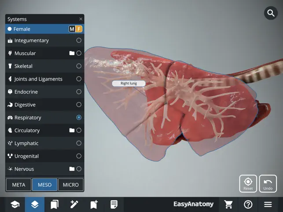Open the layers systems icon in bottom toolbar
283x212 pixels.
click(x=35, y=205)
